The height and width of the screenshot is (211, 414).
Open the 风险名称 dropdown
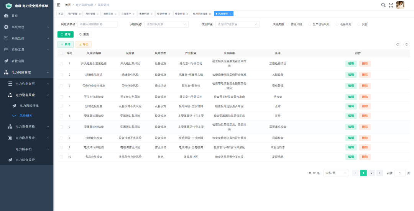[x=166, y=24]
